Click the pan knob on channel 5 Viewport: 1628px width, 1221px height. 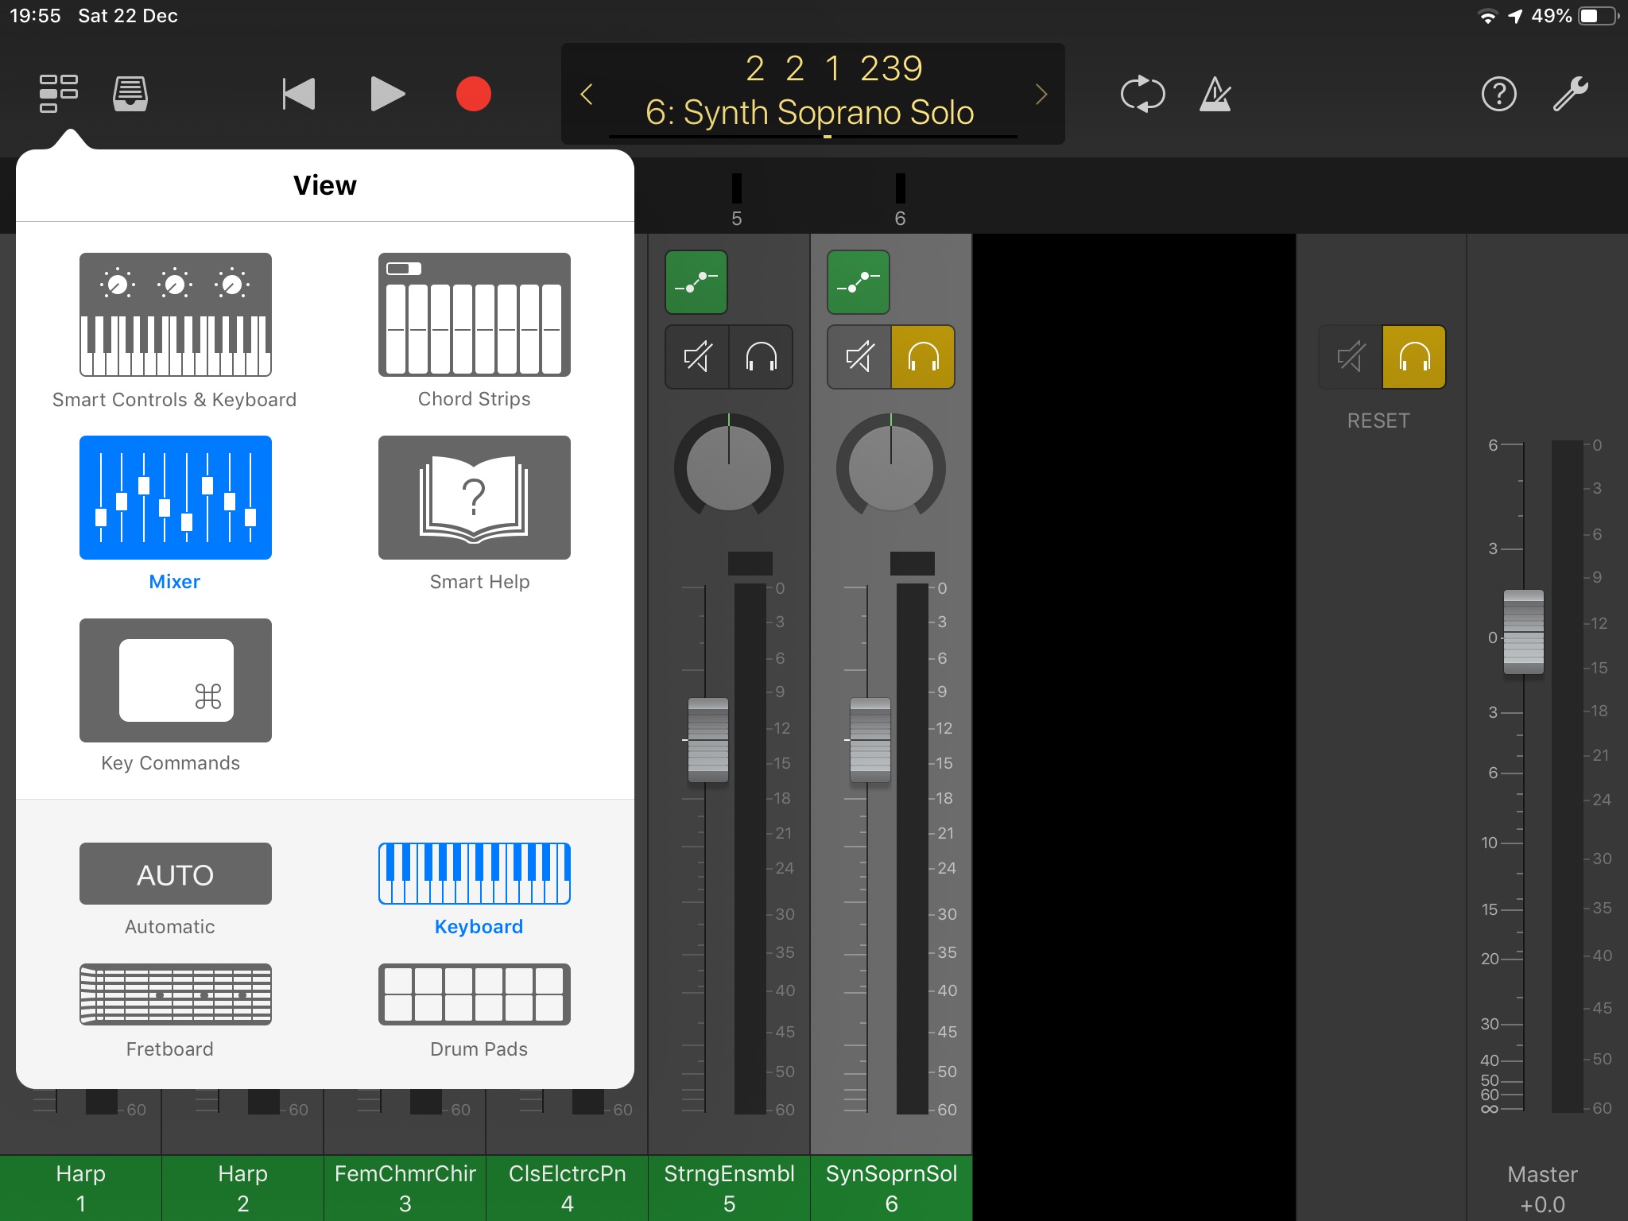point(729,467)
